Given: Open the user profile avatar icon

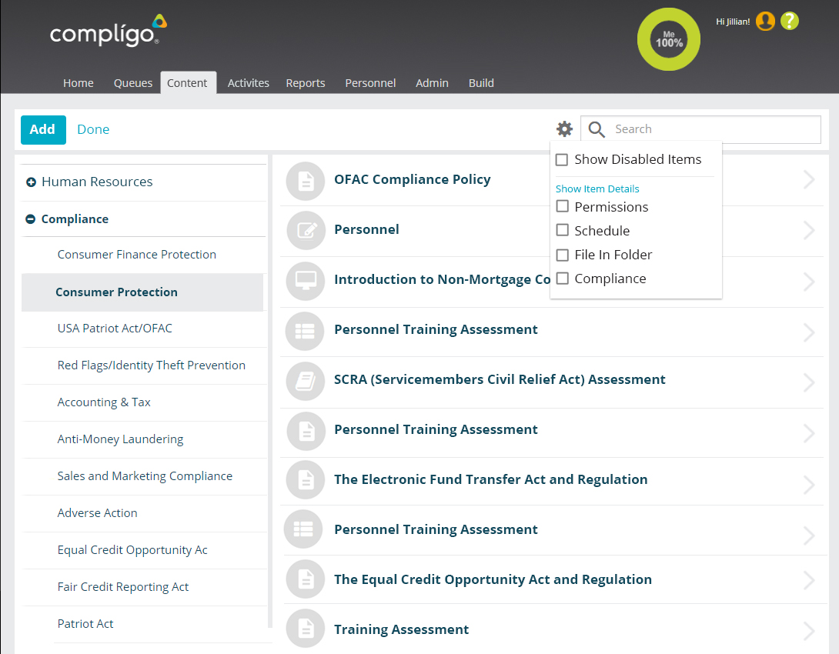Looking at the screenshot, I should [x=765, y=22].
